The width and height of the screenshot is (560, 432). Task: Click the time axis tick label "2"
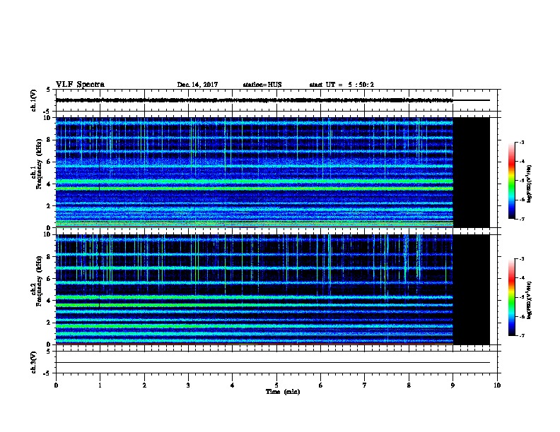(144, 385)
